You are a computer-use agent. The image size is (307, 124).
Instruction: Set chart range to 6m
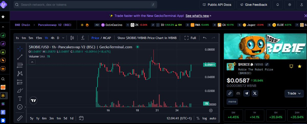pos(45,118)
